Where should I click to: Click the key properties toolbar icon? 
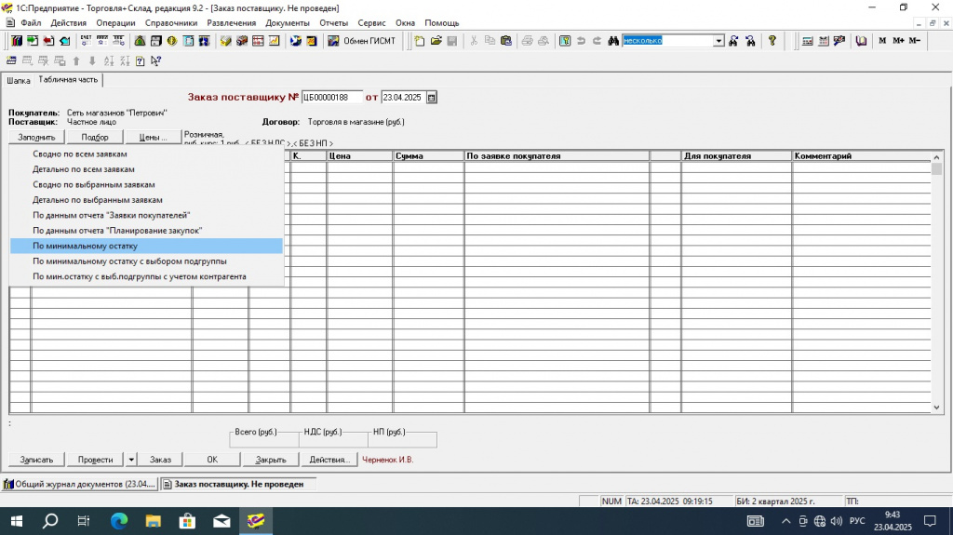pos(565,41)
